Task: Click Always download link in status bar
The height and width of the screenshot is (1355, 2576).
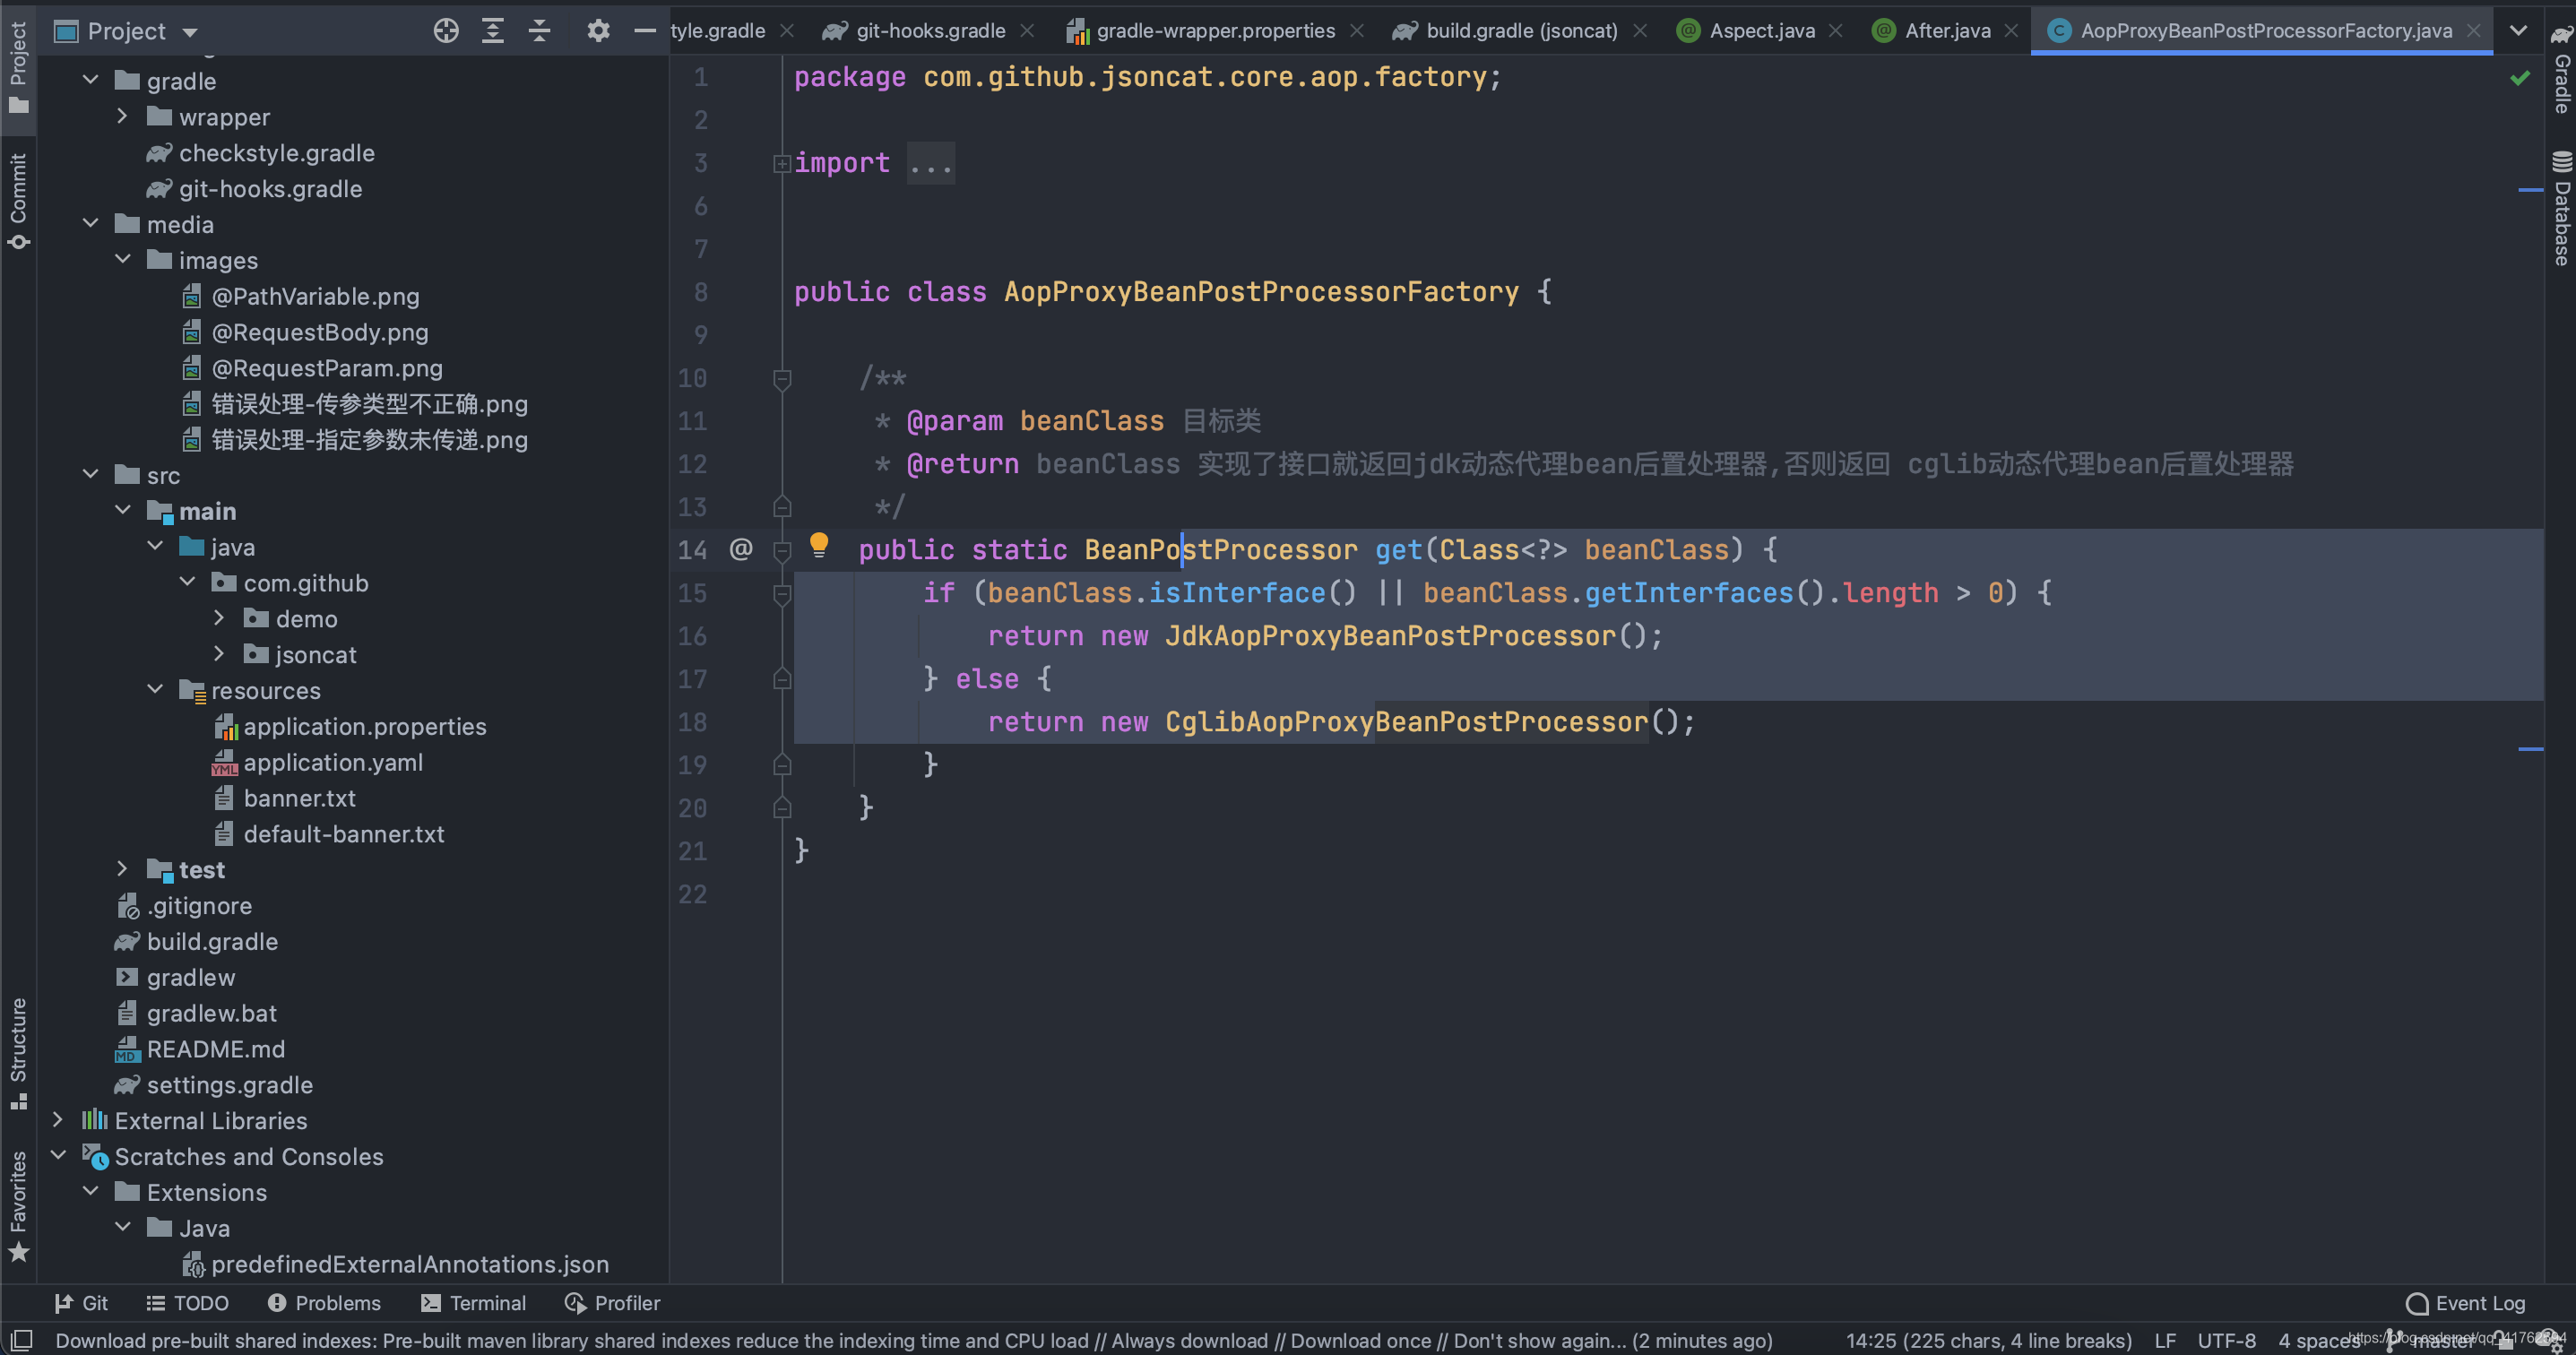Action: (1189, 1341)
